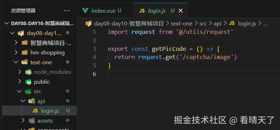280x130 pixels.
Task: Select the public folder label
Action: pyautogui.click(x=42, y=82)
